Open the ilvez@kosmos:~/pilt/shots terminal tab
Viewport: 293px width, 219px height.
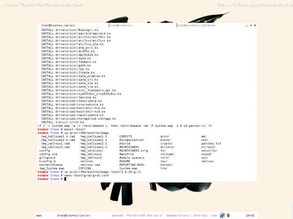point(210,25)
